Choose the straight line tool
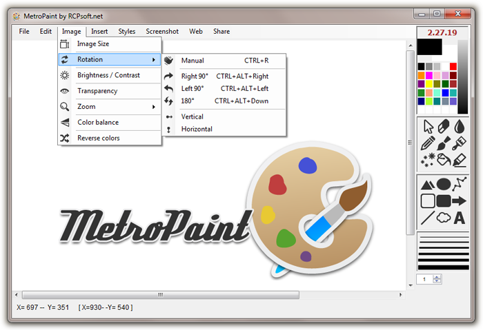Viewport: 483px width, 330px height. tap(428, 218)
